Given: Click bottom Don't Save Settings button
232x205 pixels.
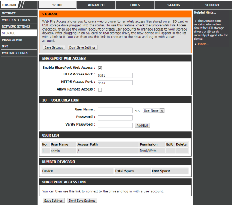Looking at the screenshot, I should pos(82,201).
